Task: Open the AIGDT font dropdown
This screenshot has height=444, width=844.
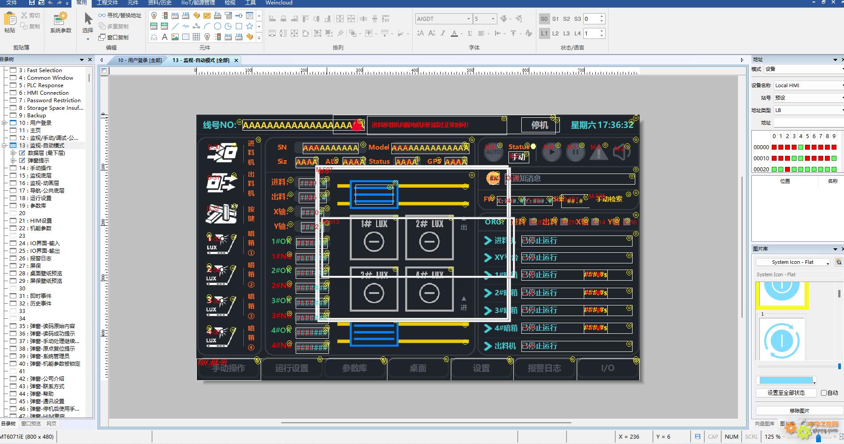Action: click(x=469, y=19)
